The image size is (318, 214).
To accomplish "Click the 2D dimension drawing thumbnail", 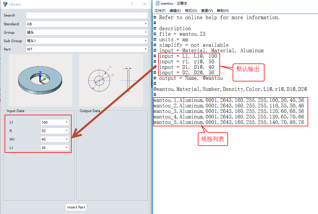I will pos(111,80).
